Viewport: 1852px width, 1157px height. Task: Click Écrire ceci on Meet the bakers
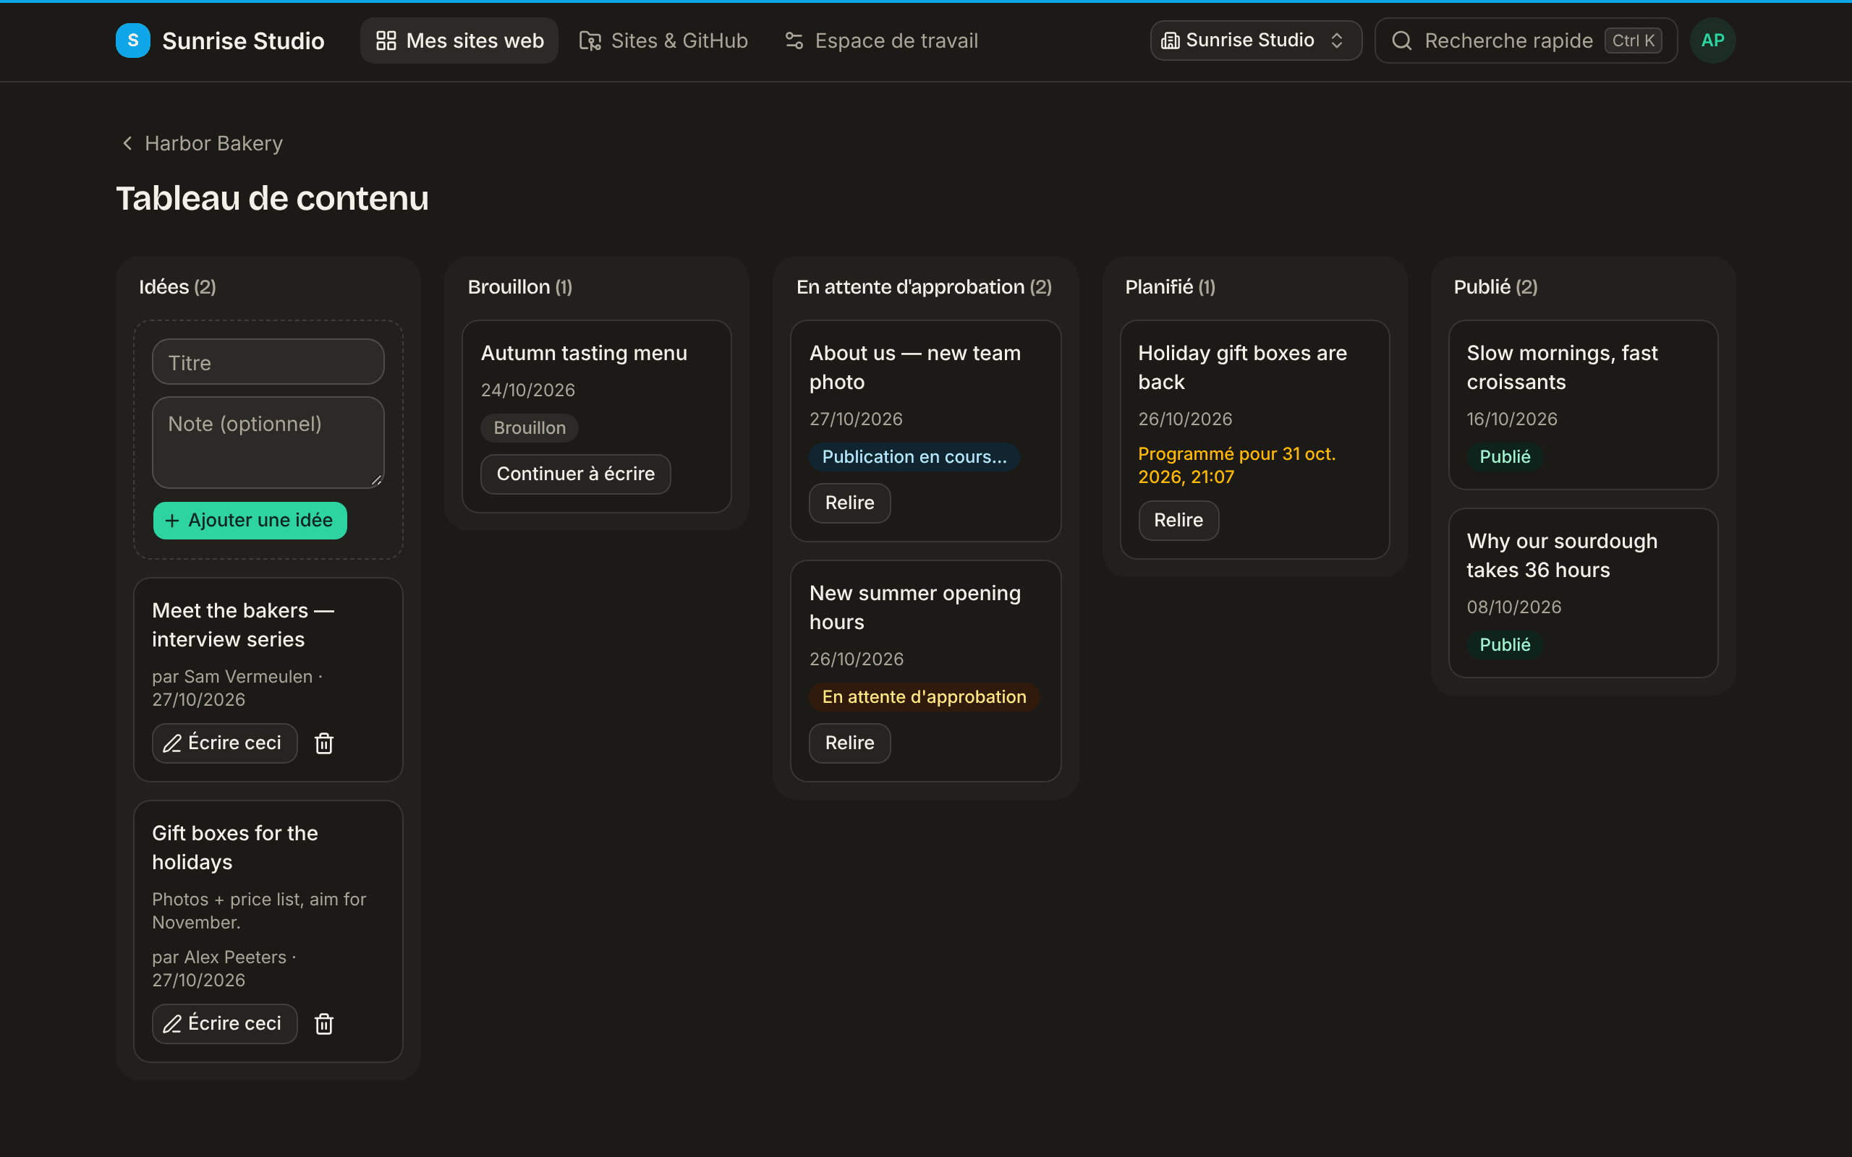[224, 743]
